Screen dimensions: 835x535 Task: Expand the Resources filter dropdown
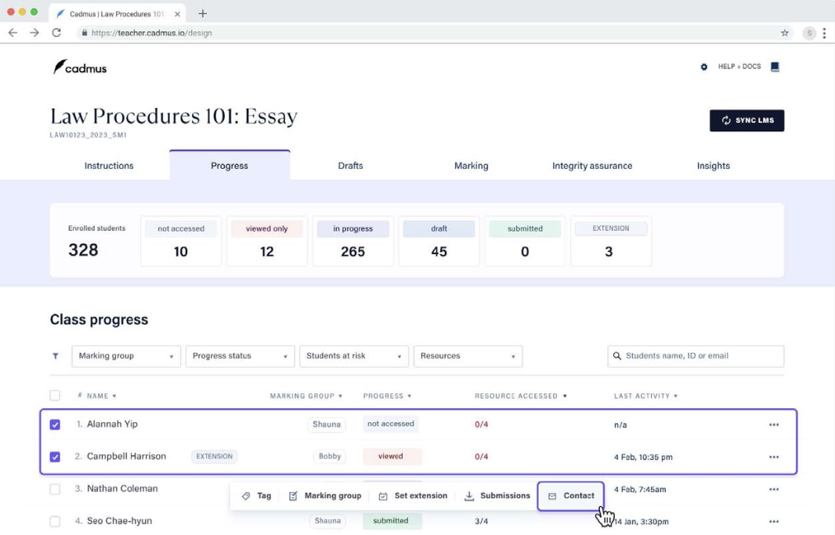click(x=468, y=356)
